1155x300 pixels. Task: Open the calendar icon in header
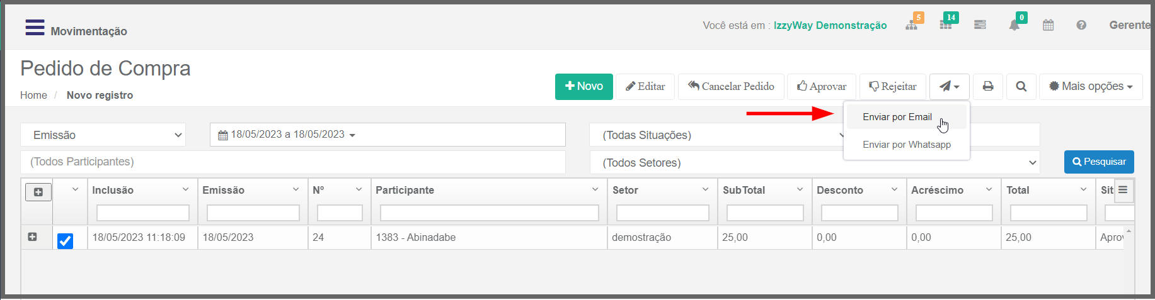(x=1048, y=25)
